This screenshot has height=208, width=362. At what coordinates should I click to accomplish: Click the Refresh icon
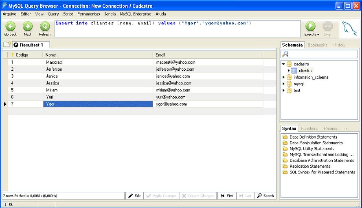pyautogui.click(x=45, y=26)
